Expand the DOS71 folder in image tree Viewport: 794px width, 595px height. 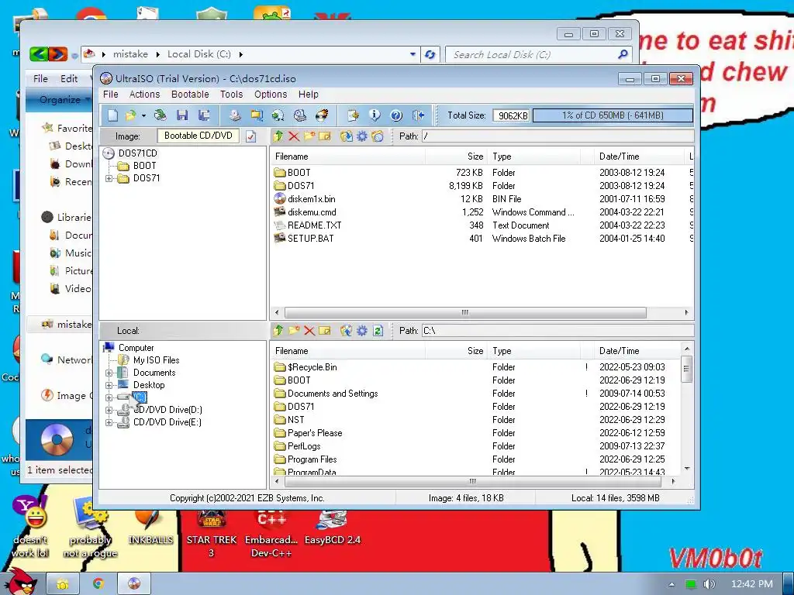[x=109, y=178]
